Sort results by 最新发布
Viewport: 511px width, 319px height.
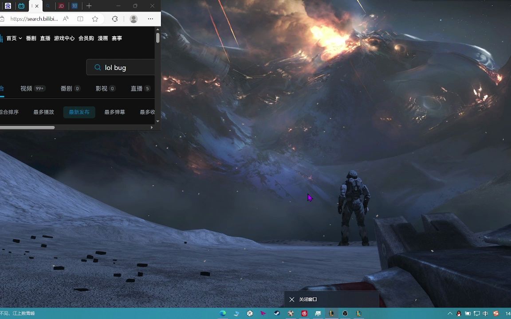(79, 112)
